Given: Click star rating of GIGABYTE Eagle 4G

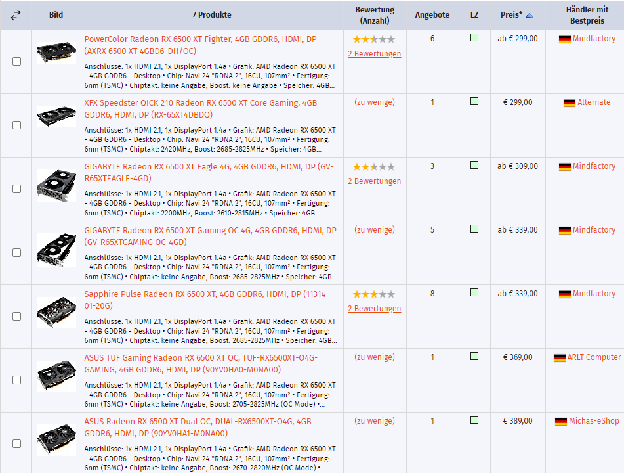Looking at the screenshot, I should pyautogui.click(x=374, y=168).
